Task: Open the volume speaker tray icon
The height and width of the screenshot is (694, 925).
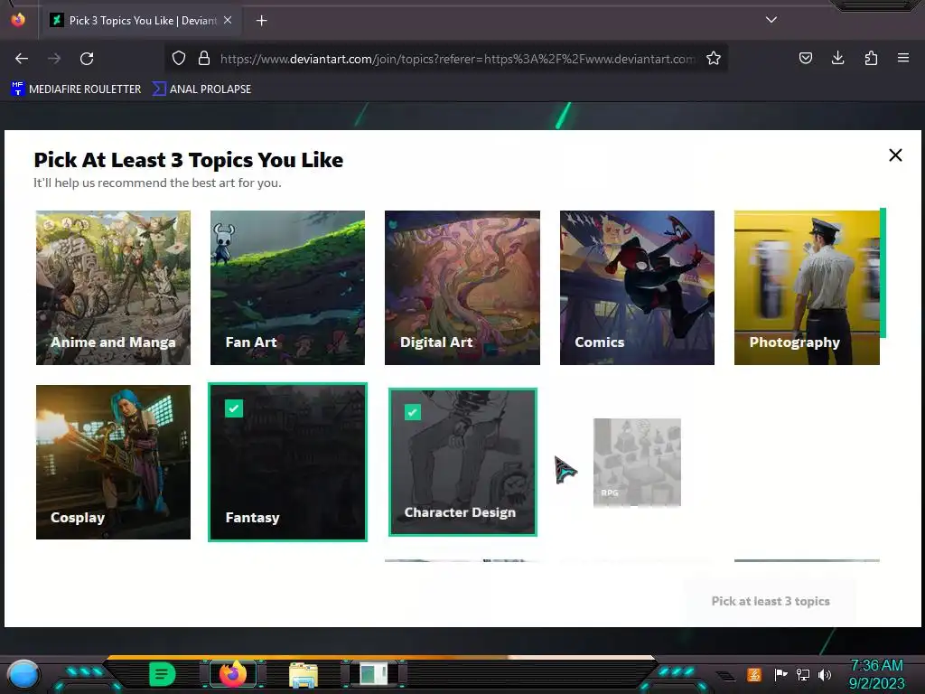Action: 825,674
